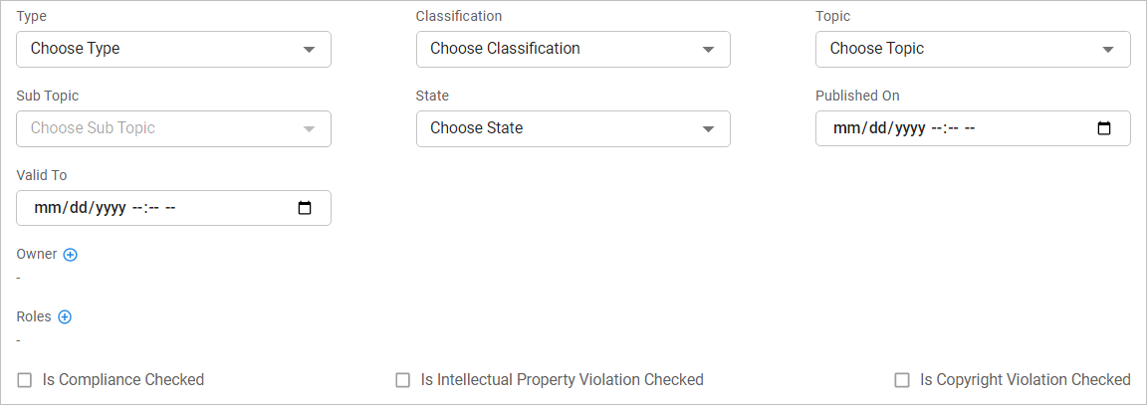Open the Choose Sub Topic dropdown
1147x405 pixels.
[159, 128]
